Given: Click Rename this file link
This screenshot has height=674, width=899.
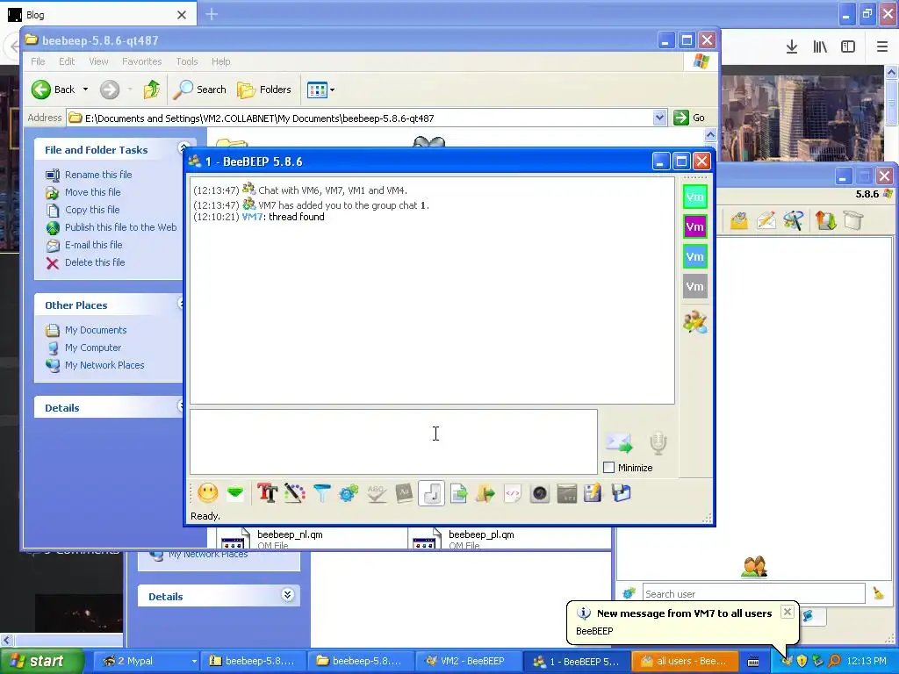Looking at the screenshot, I should [98, 175].
